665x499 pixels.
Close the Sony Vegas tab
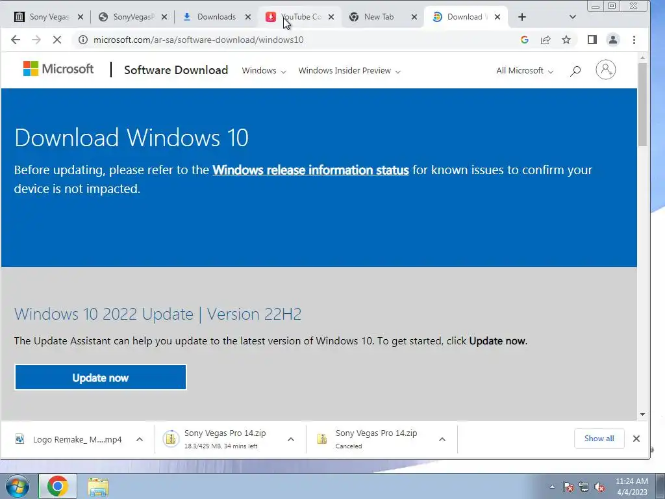(x=81, y=17)
